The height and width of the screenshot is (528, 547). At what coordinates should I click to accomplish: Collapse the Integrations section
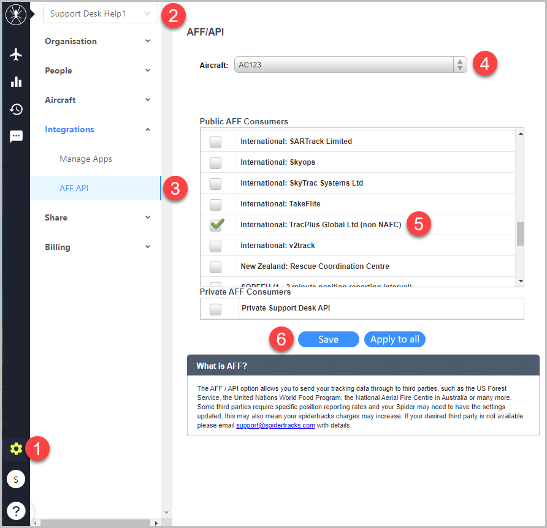[98, 129]
